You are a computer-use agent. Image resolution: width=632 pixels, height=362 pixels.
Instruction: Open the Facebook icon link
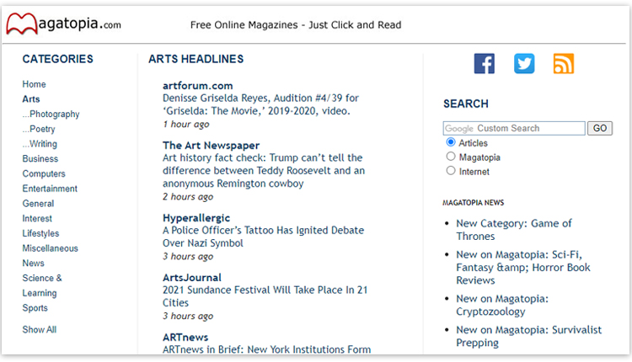point(484,64)
